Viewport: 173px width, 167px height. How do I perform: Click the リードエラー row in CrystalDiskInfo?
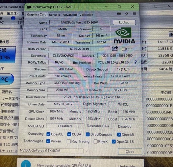[x=10, y=99]
